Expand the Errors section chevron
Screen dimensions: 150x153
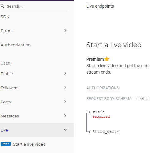(x=65, y=30)
